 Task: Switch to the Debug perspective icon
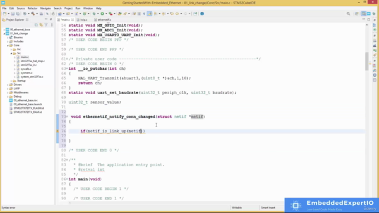click(374, 14)
